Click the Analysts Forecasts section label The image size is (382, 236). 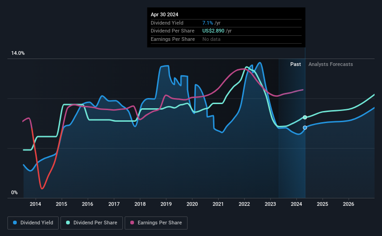pyautogui.click(x=331, y=64)
